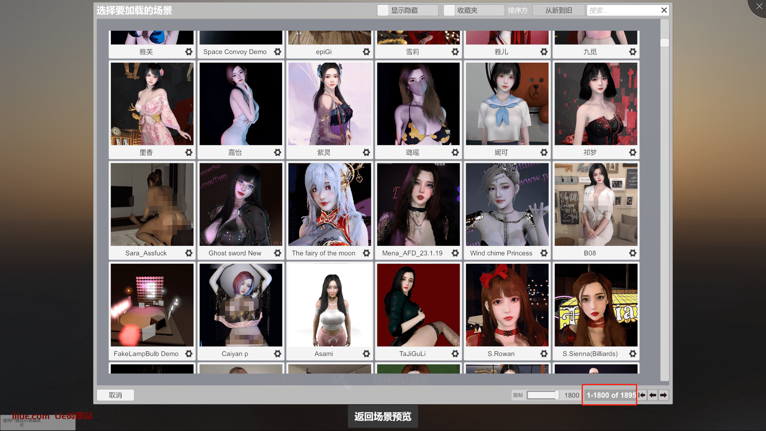Open options gear for Ghost sword New

click(278, 253)
